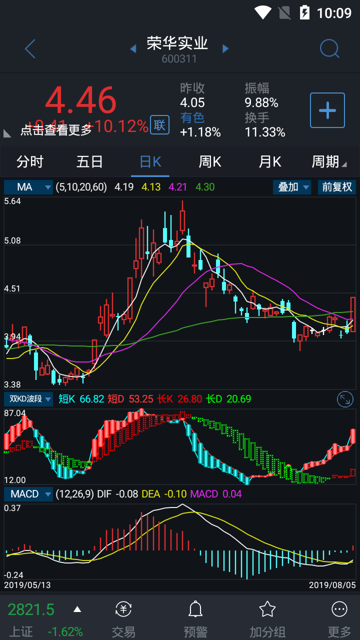Viewport: 360px width, 640px height.
Task: Open the battery status icon
Action: point(304,12)
